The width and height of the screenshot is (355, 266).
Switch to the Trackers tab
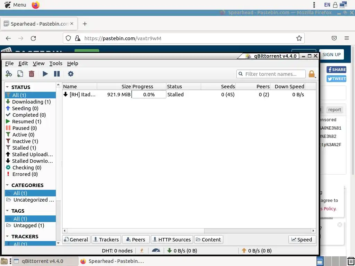(x=106, y=240)
